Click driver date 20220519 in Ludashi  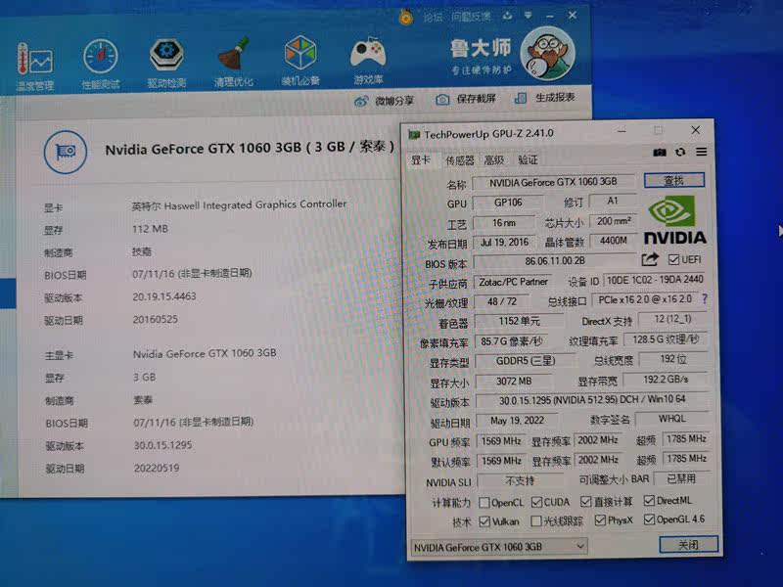point(157,469)
